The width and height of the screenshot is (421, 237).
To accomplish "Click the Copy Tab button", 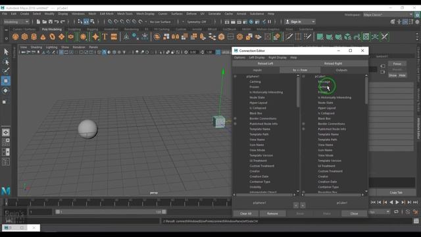I will pos(396,193).
